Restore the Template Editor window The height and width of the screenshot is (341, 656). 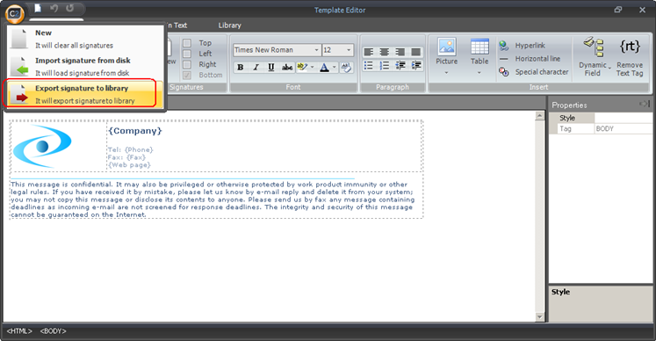point(618,10)
